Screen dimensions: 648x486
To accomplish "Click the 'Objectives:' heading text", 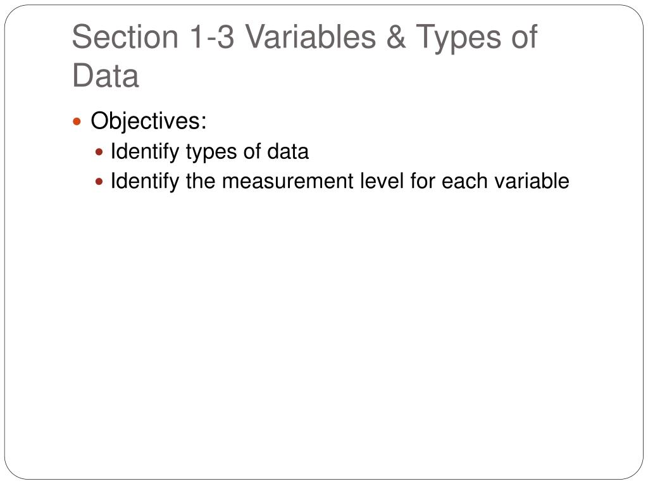I will point(148,122).
